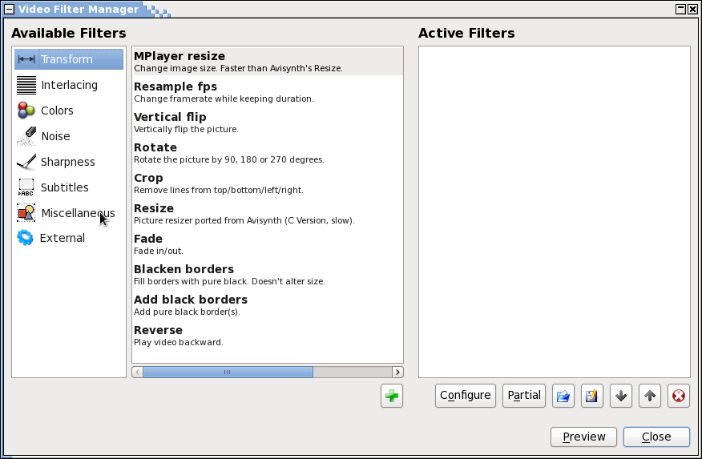Select the Fade filter
This screenshot has height=459, width=702.
[268, 244]
